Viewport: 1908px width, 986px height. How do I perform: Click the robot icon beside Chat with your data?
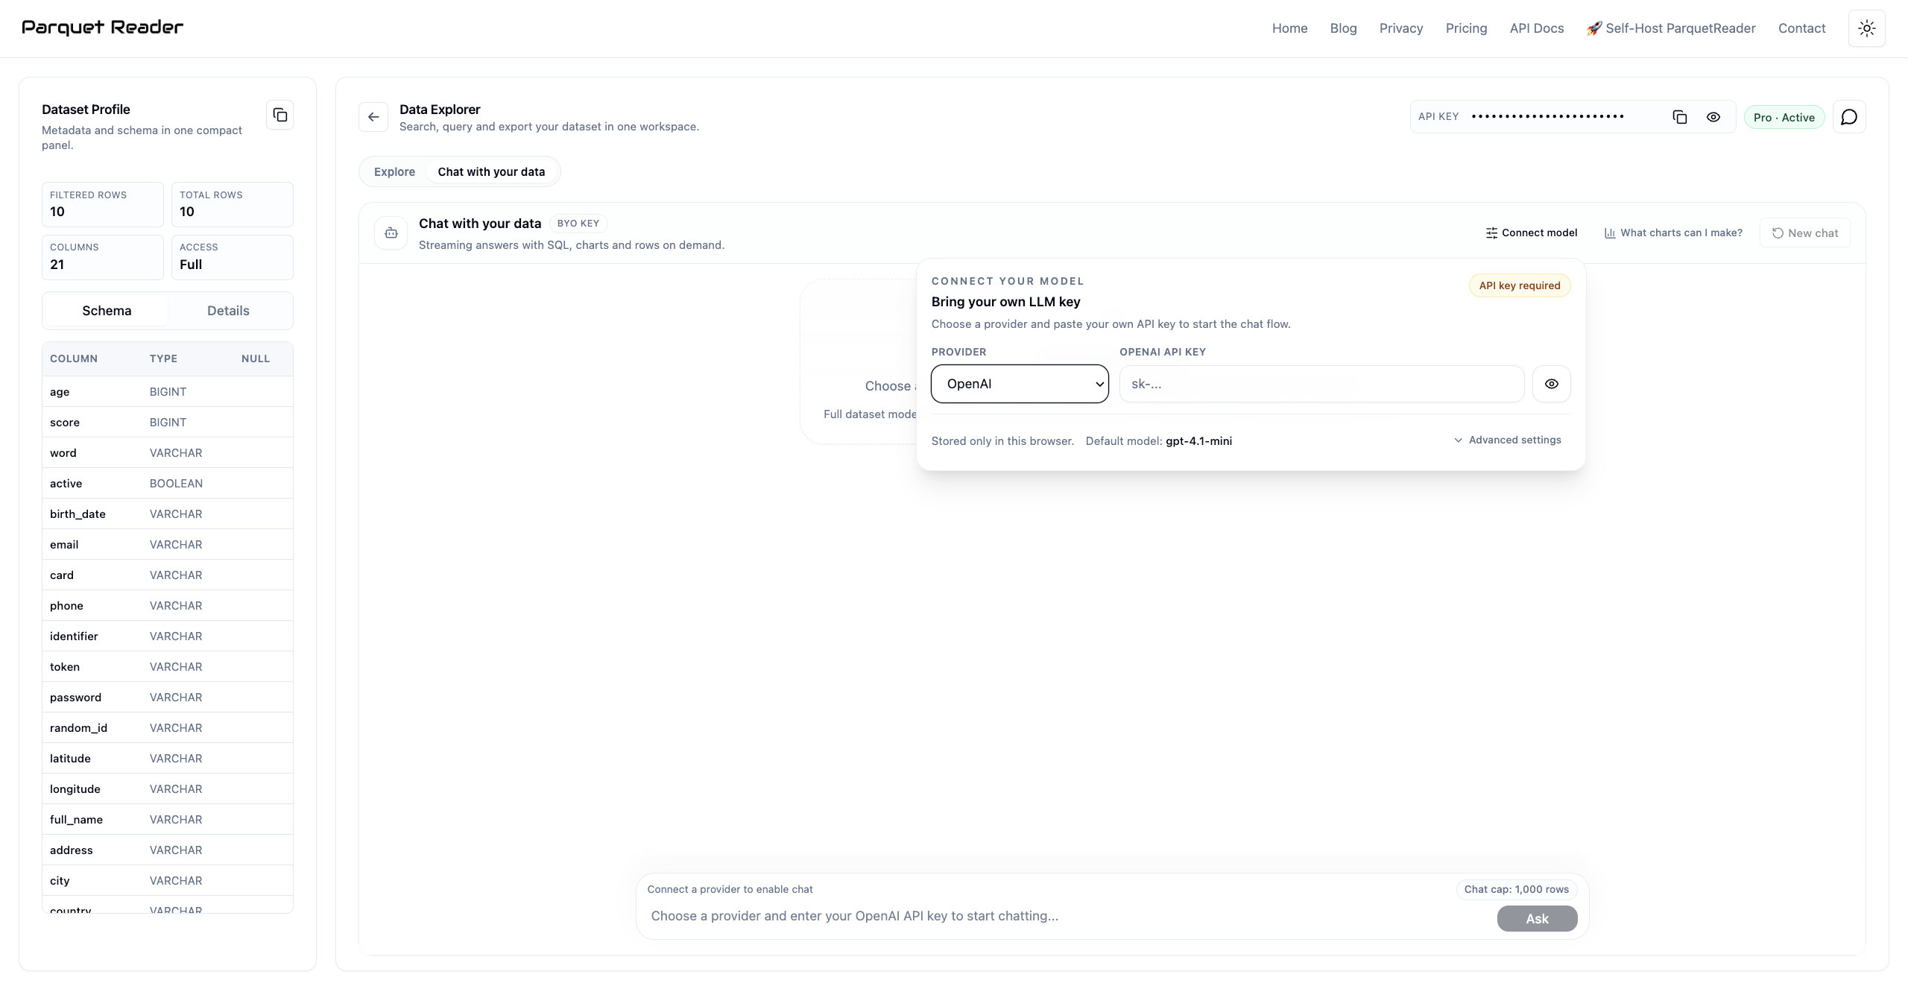click(x=391, y=233)
